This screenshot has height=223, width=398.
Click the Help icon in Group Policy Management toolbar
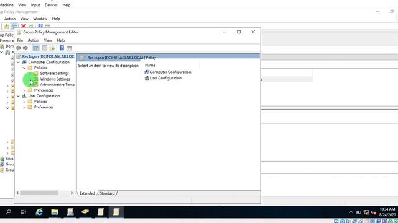(40, 26)
